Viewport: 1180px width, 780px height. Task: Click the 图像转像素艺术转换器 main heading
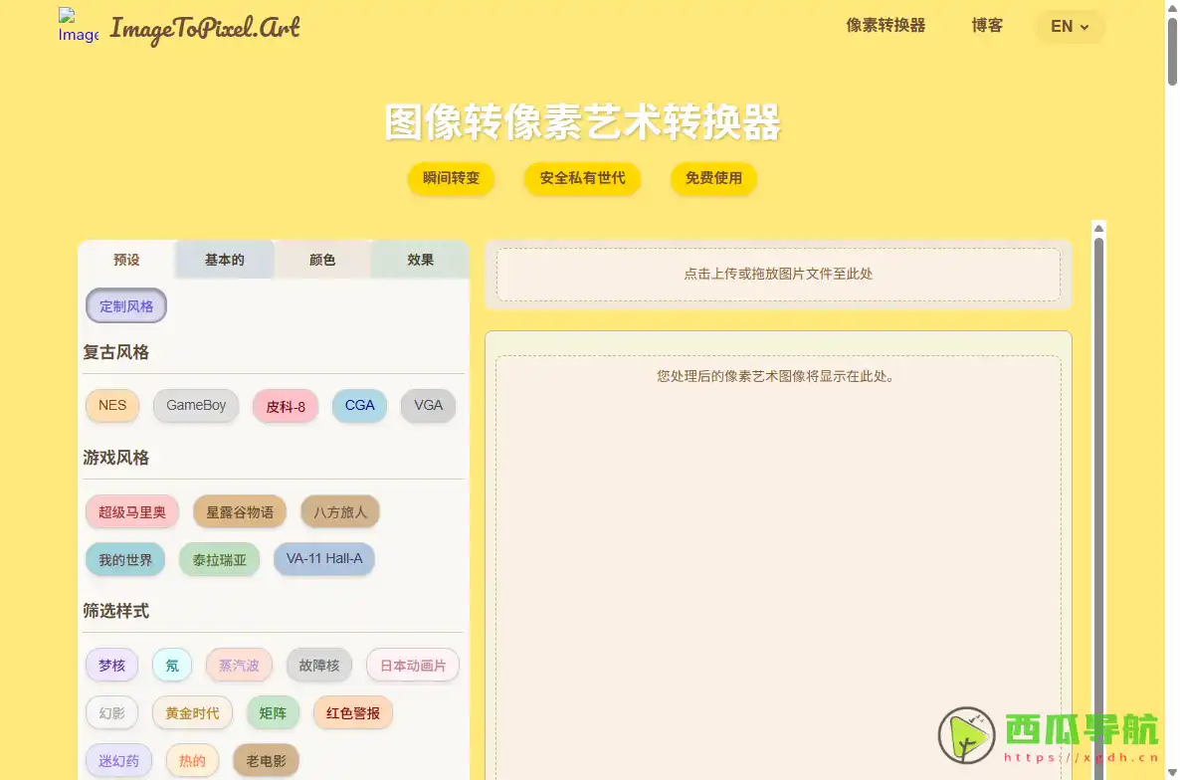point(582,121)
